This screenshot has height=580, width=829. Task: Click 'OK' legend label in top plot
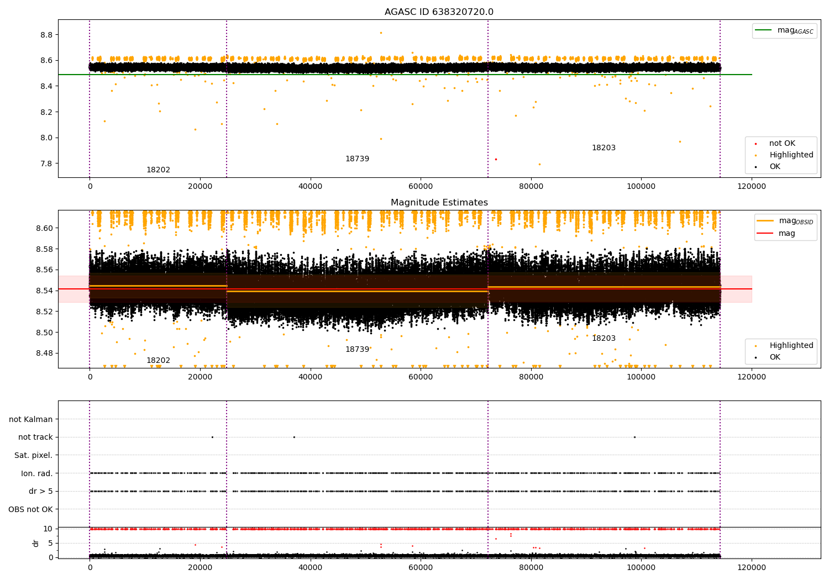pos(775,167)
